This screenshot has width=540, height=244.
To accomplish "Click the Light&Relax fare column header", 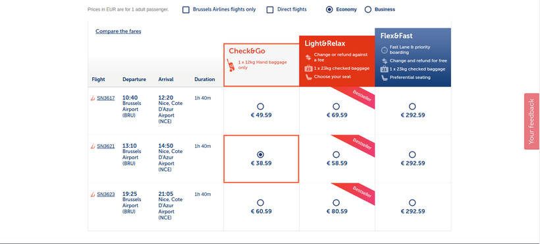I will [337, 61].
